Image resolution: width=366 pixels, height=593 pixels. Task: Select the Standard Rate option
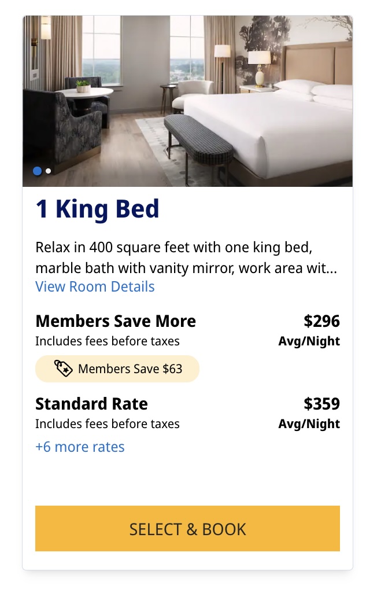pyautogui.click(x=89, y=403)
